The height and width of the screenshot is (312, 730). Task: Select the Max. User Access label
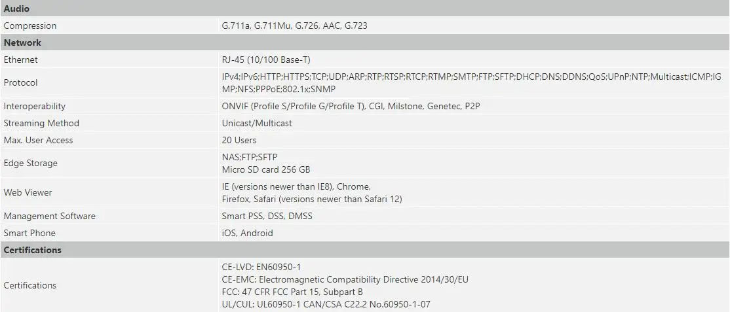pos(38,140)
